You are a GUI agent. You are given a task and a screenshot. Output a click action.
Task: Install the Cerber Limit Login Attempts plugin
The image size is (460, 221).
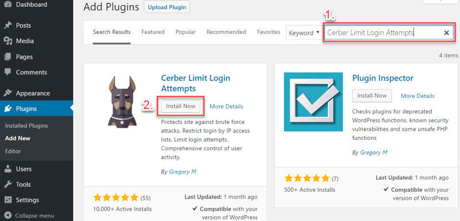tap(181, 106)
